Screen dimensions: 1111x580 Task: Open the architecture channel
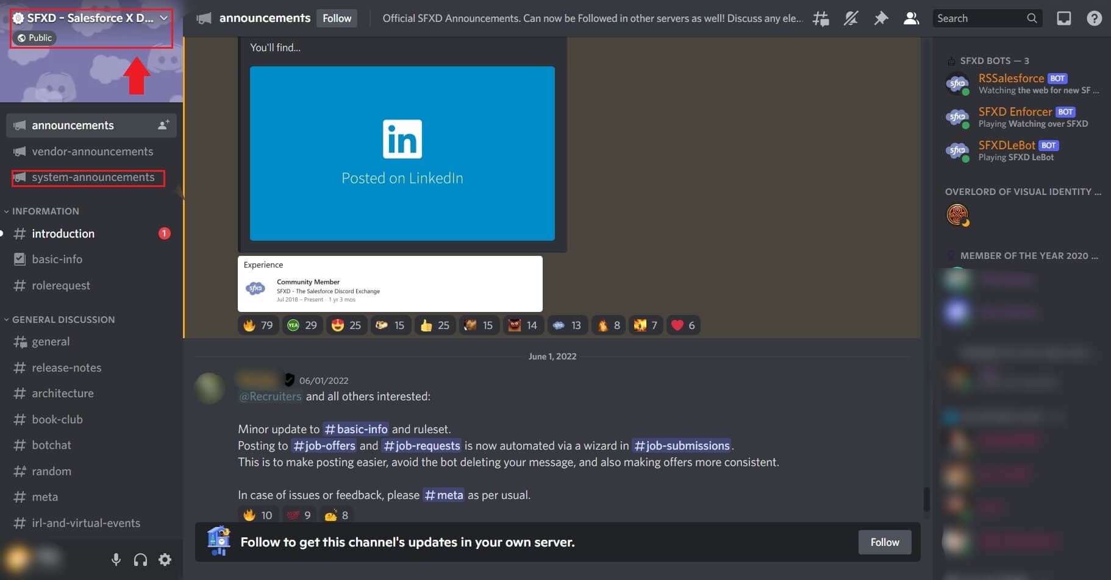pos(91,394)
